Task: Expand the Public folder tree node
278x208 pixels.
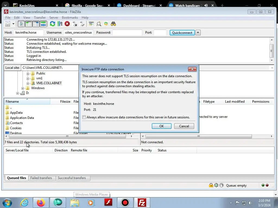Action: [28, 73]
